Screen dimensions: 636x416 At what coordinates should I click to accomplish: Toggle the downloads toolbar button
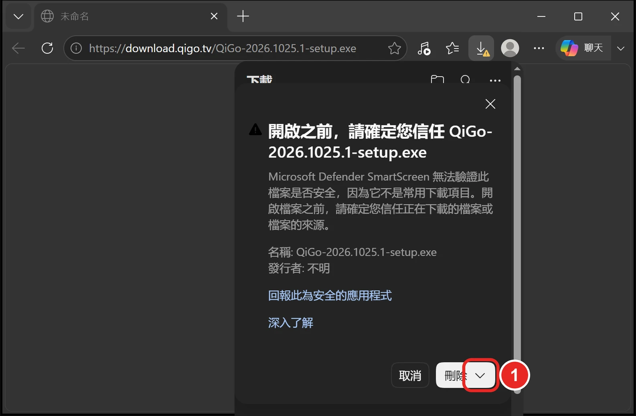click(481, 49)
